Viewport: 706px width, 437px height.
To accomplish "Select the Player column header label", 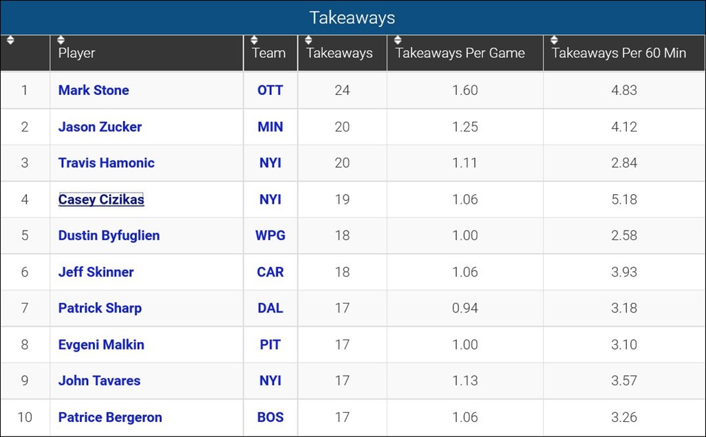I will [76, 54].
